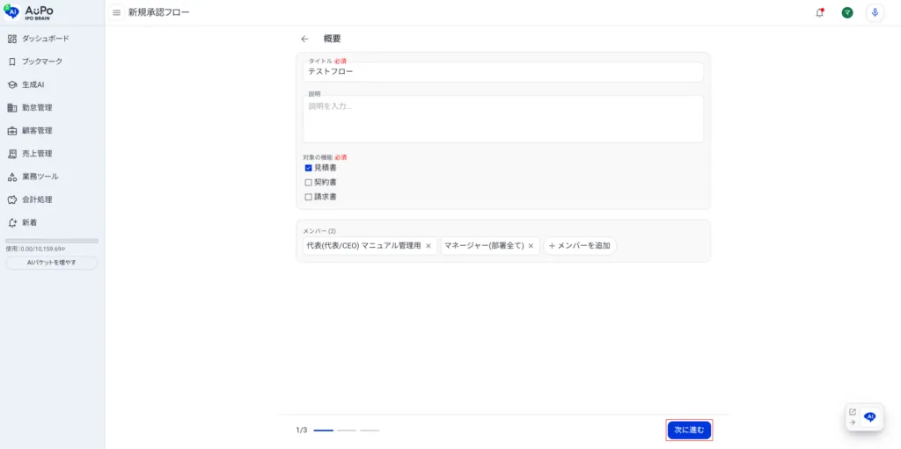Screen dimensions: 901x449
Task: Click the 会計処理 piggy bank icon
Action: 12,199
